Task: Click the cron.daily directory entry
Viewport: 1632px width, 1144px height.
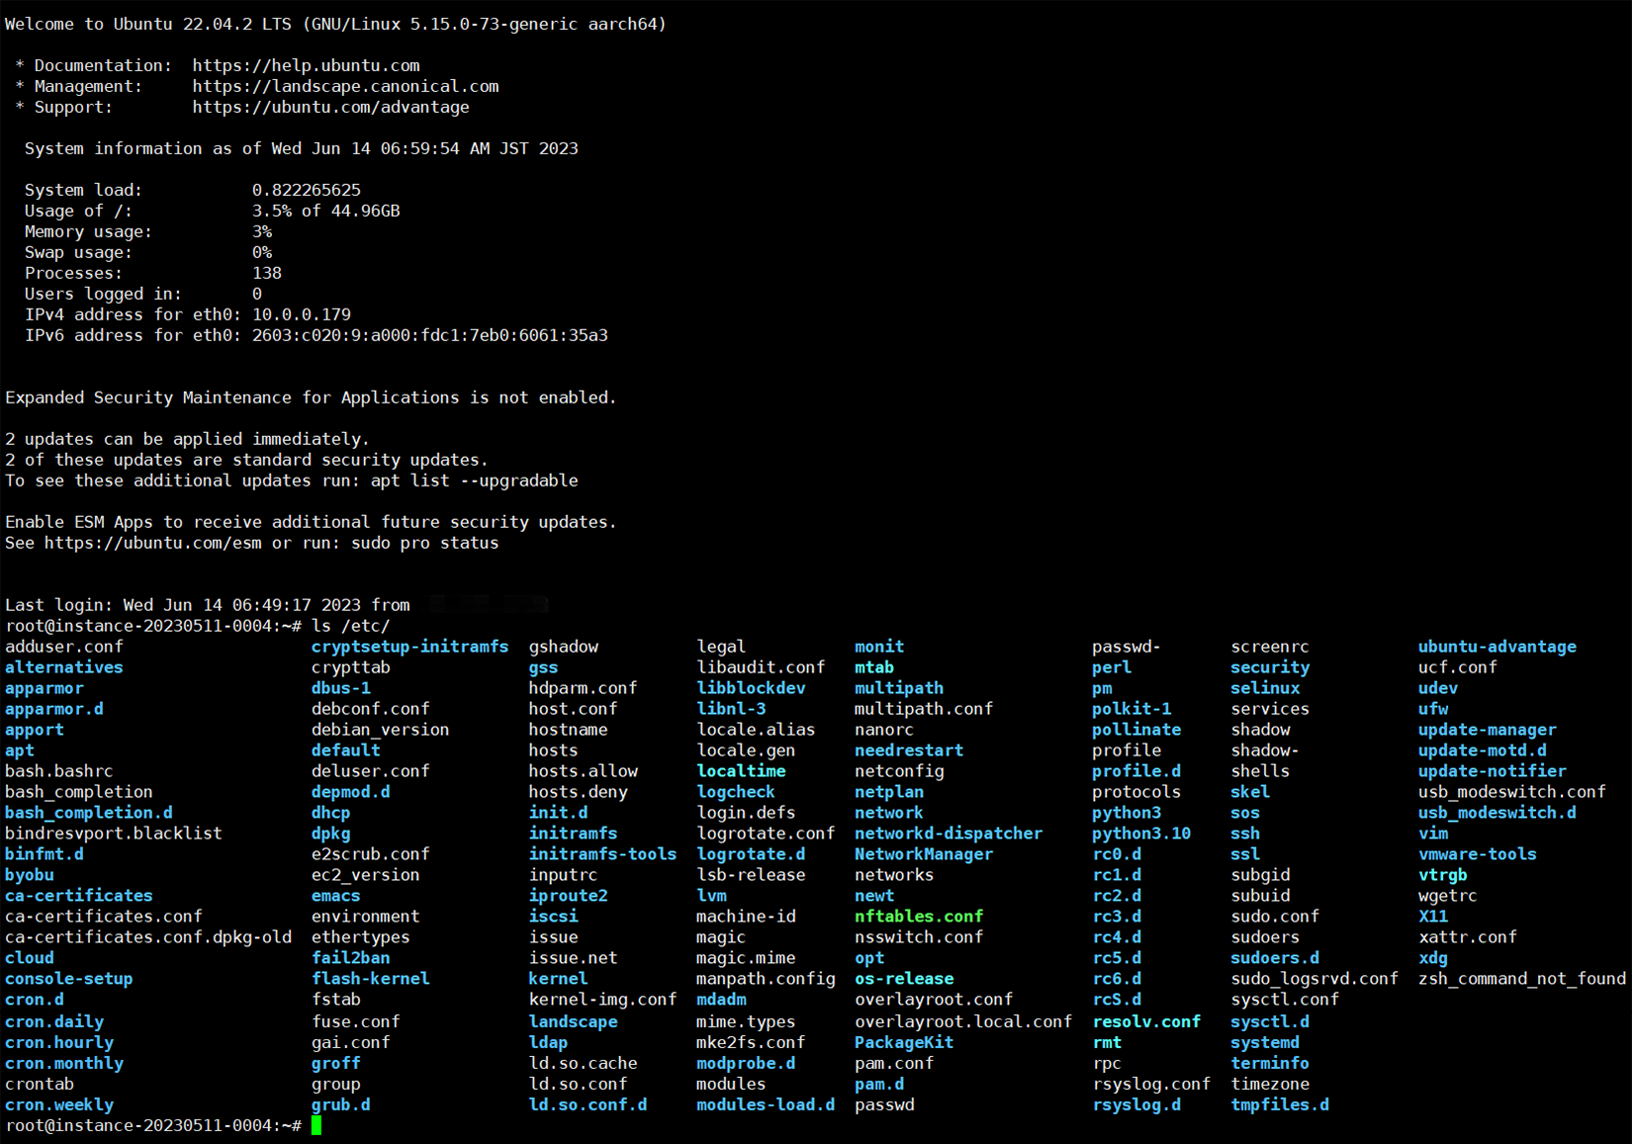Action: pos(53,1021)
